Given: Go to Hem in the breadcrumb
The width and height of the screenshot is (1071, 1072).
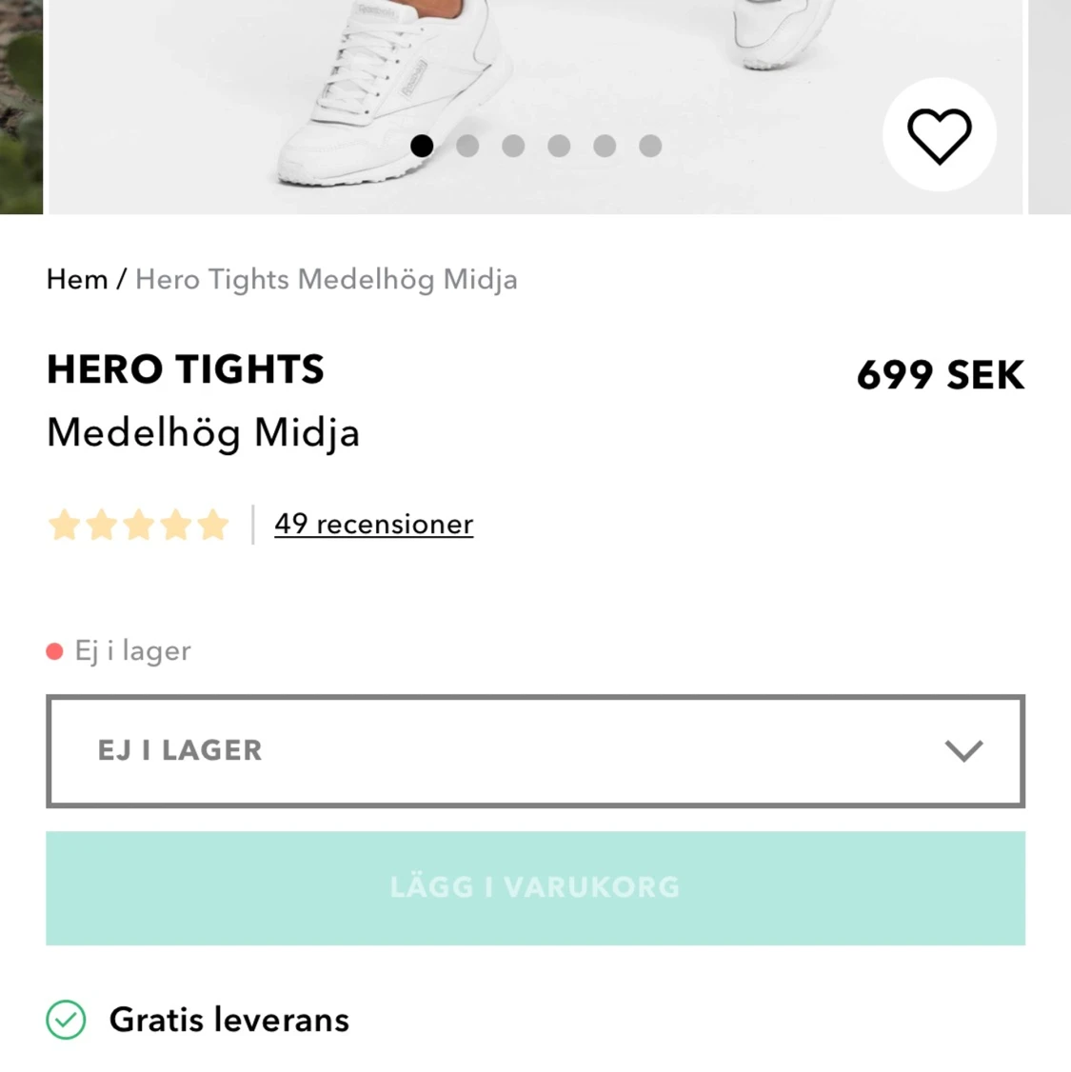Looking at the screenshot, I should pos(77,280).
